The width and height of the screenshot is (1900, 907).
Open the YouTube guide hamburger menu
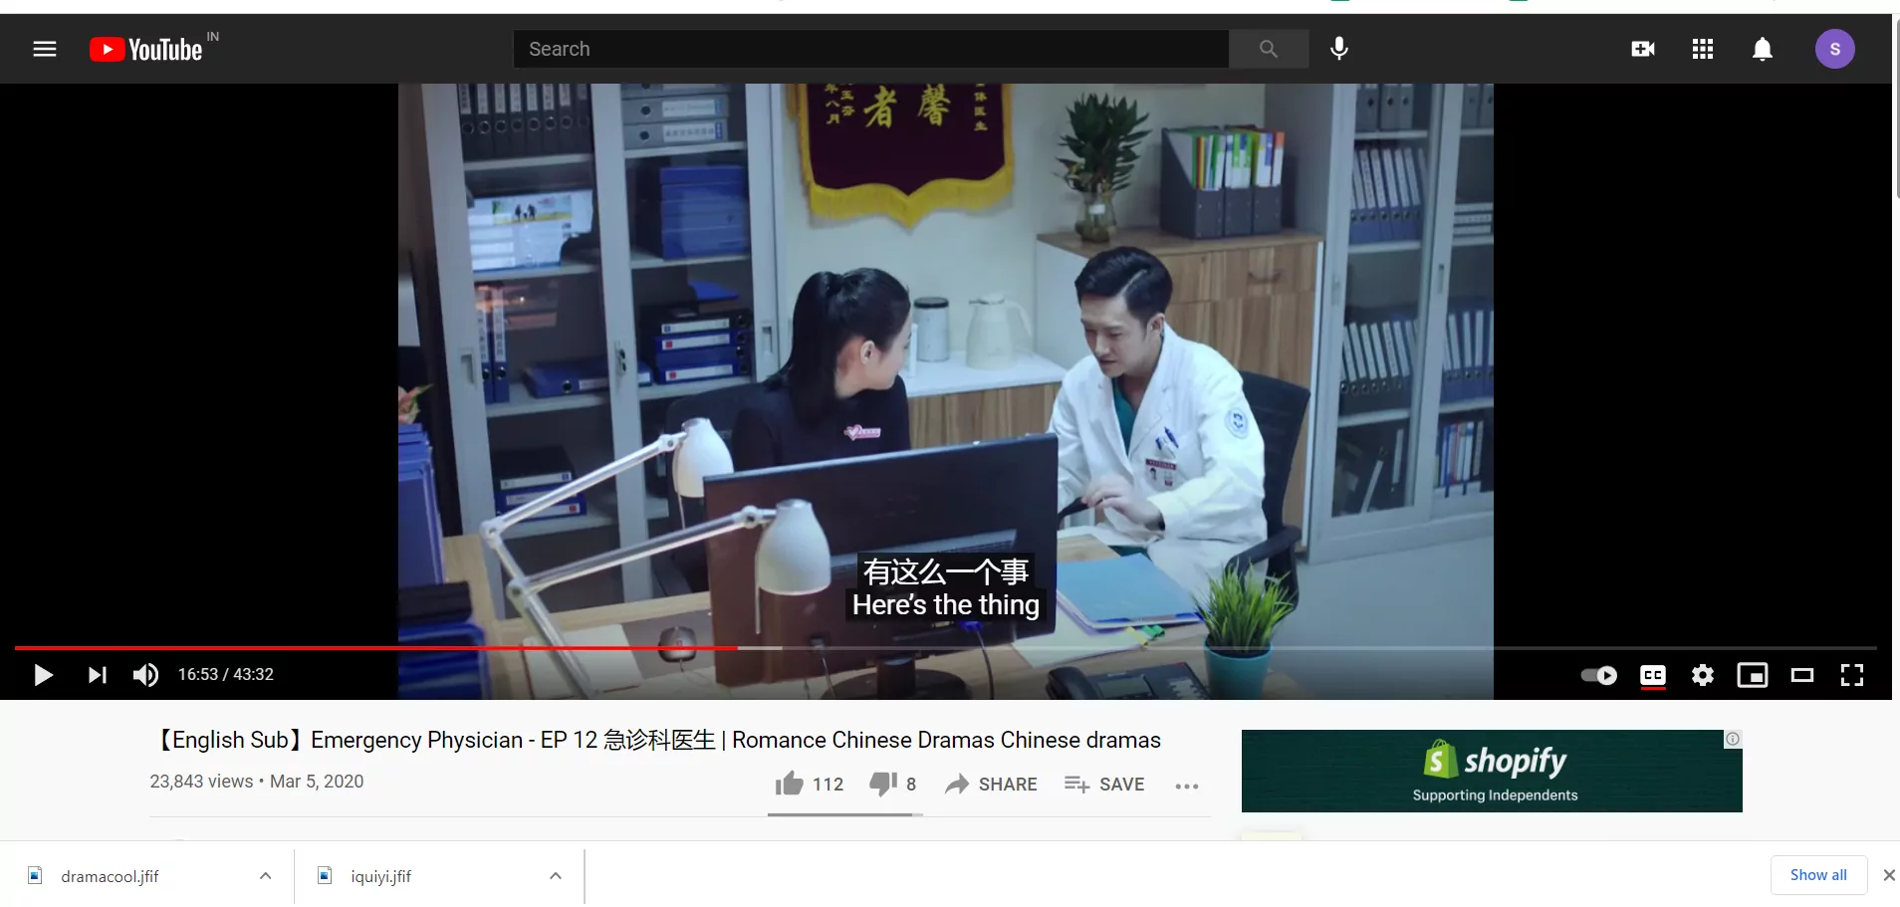[x=45, y=49]
